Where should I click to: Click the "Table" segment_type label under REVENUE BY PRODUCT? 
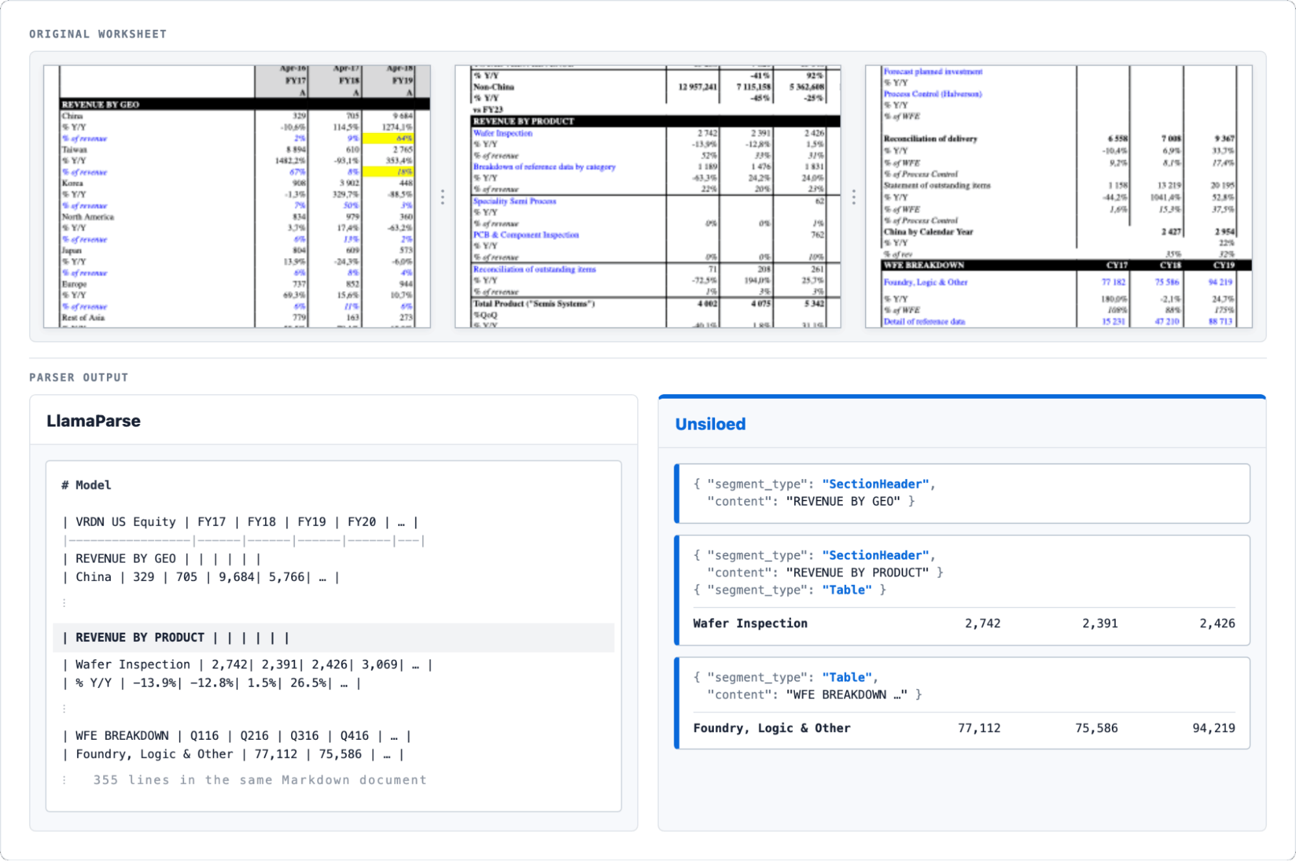pyautogui.click(x=847, y=590)
